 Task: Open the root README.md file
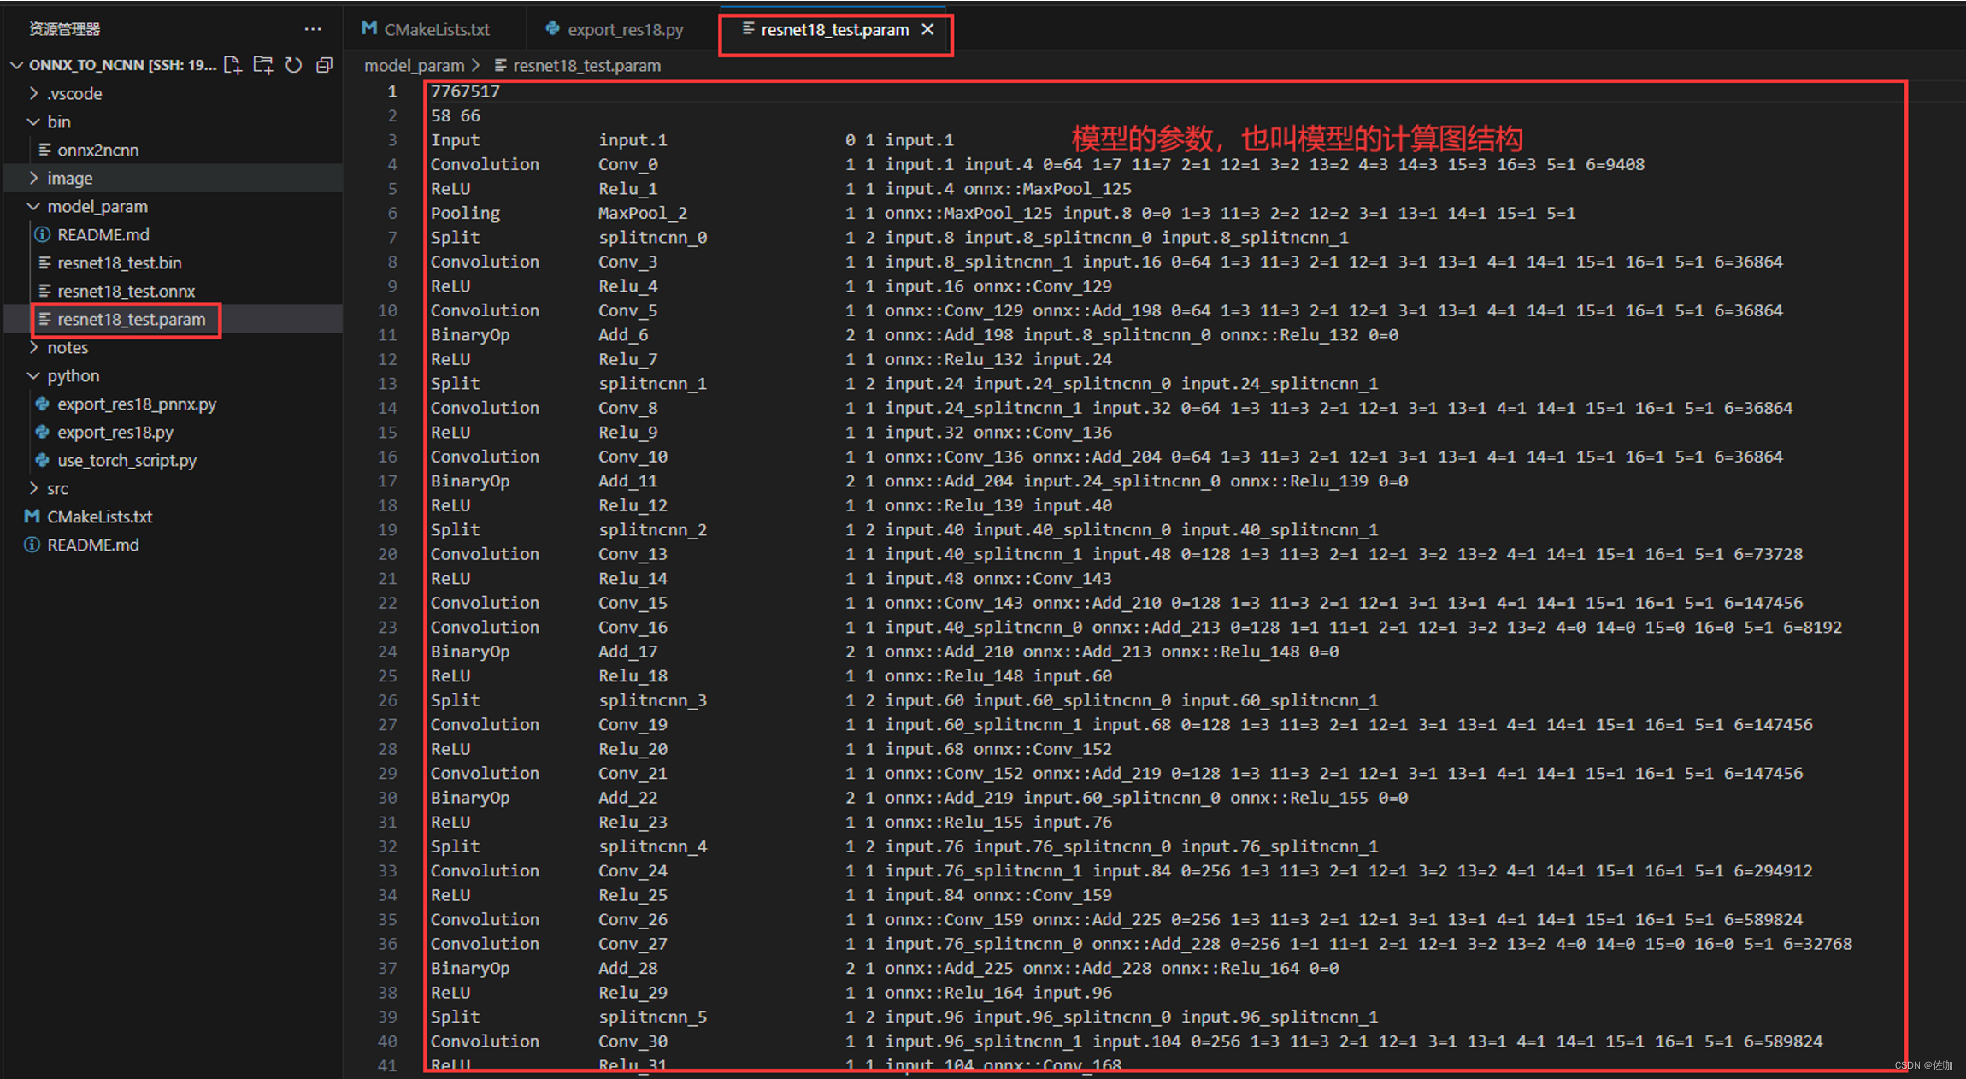(92, 545)
